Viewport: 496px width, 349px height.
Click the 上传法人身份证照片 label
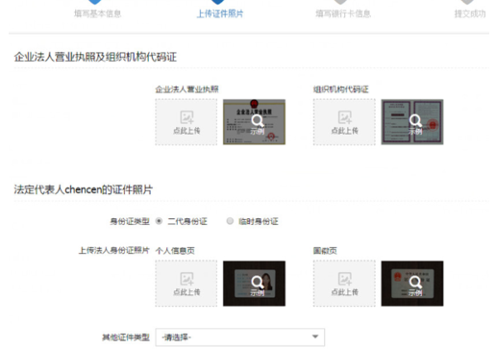click(x=114, y=250)
